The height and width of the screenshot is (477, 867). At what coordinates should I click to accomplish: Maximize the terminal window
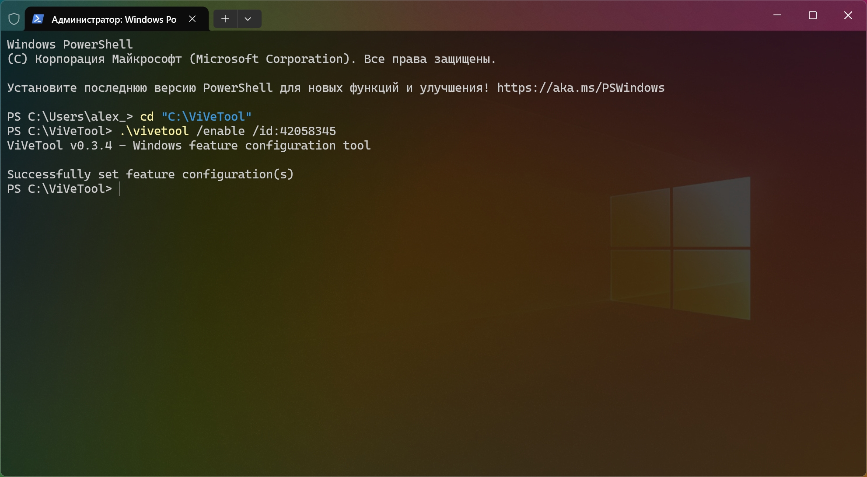[813, 15]
